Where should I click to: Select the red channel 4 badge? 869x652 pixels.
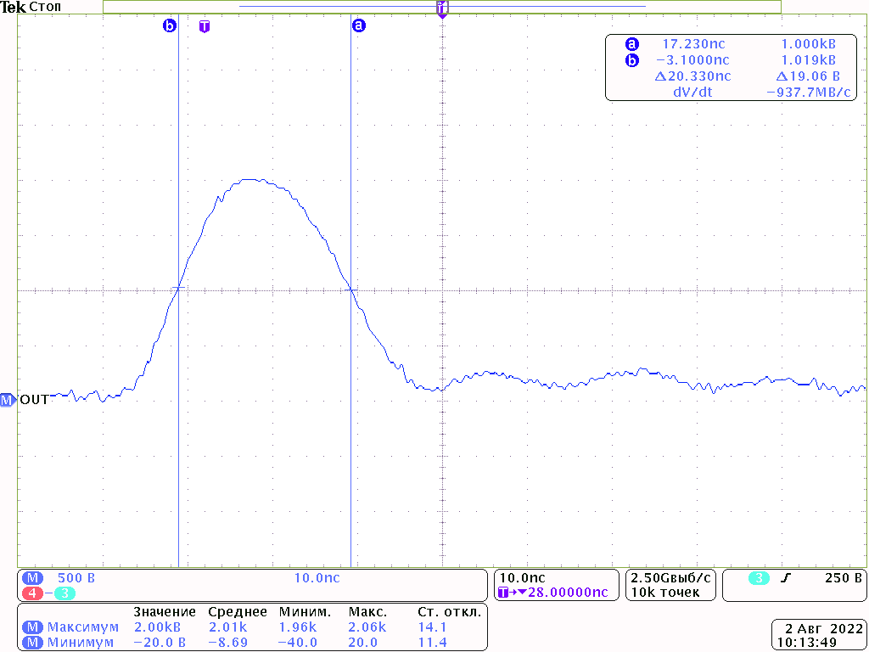pos(32,593)
